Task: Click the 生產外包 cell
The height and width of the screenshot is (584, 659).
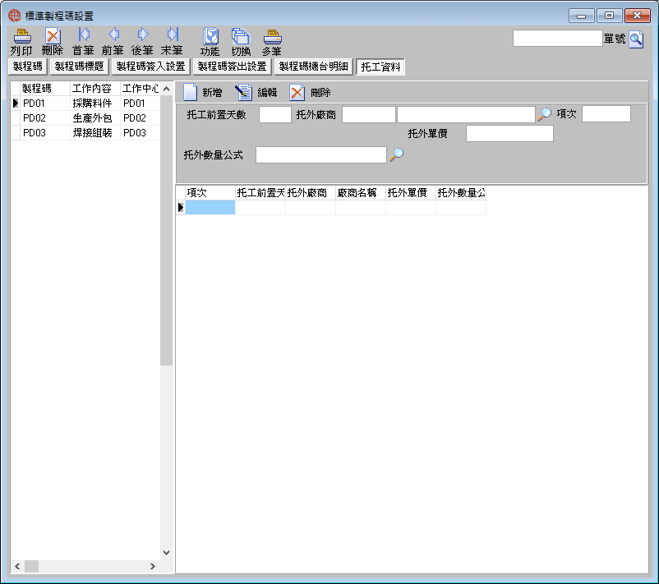Action: [x=95, y=118]
